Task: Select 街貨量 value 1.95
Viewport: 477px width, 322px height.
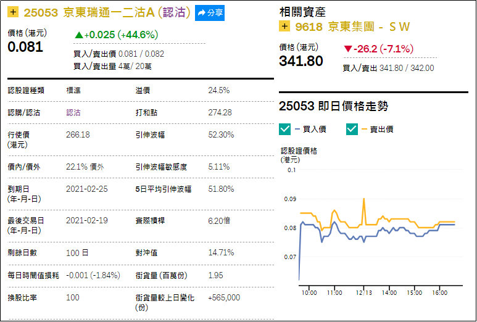Action: (216, 275)
